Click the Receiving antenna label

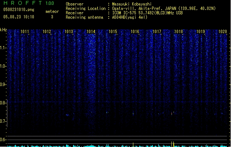pos(84,17)
